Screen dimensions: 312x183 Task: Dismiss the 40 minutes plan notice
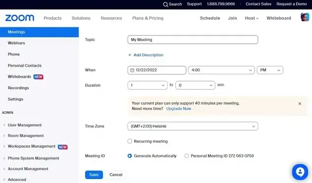(x=300, y=103)
